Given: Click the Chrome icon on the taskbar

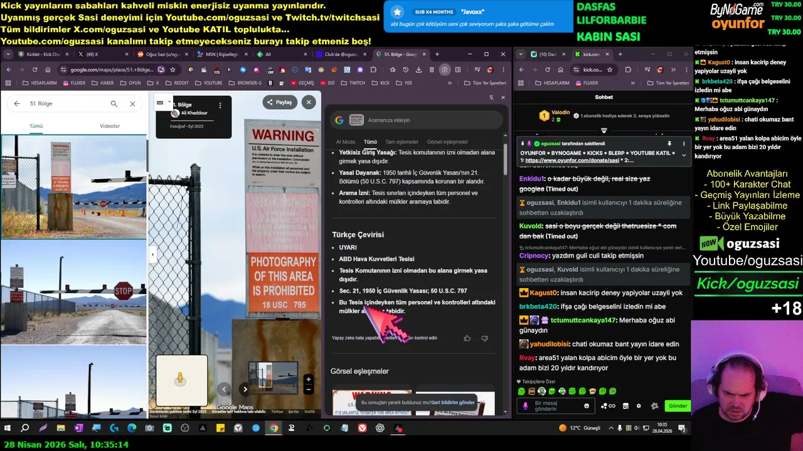Looking at the screenshot, I should click(x=274, y=428).
